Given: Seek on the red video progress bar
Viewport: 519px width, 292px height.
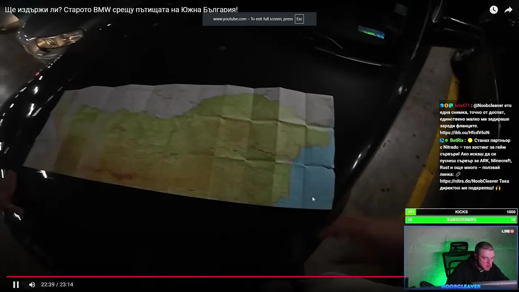Looking at the screenshot, I should [206, 277].
